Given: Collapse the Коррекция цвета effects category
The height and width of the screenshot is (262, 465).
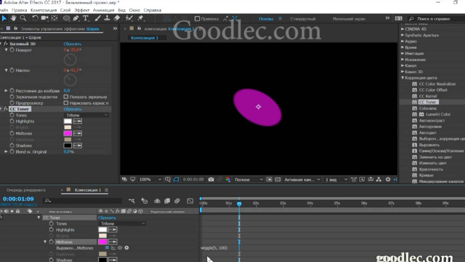Looking at the screenshot, I should coord(403,78).
